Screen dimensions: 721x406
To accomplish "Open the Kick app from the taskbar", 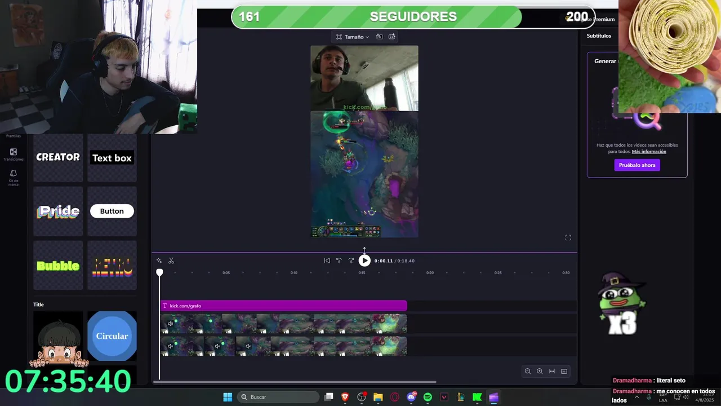I will 477,397.
